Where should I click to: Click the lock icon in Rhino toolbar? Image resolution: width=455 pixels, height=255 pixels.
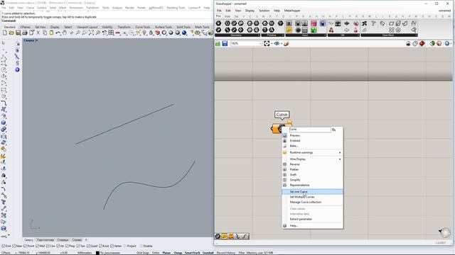coord(151,33)
